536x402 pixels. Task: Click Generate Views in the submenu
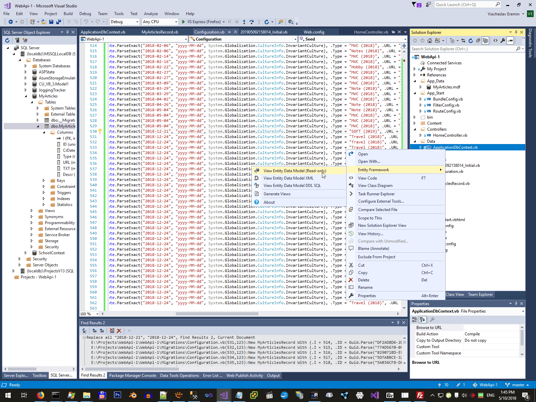click(x=277, y=194)
